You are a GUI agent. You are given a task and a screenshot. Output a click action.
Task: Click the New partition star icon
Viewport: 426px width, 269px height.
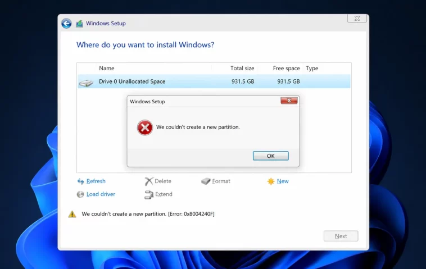(x=271, y=181)
